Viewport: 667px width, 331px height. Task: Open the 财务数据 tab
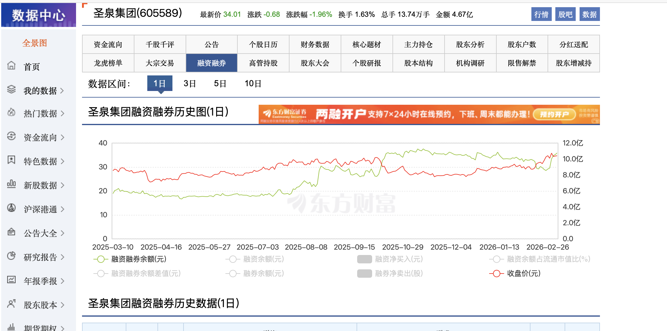point(315,45)
